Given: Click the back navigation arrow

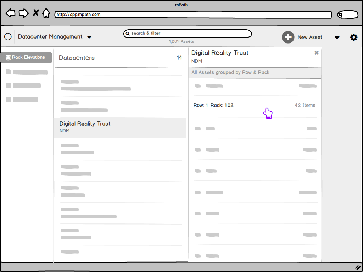Looking at the screenshot, I should pos(10,13).
